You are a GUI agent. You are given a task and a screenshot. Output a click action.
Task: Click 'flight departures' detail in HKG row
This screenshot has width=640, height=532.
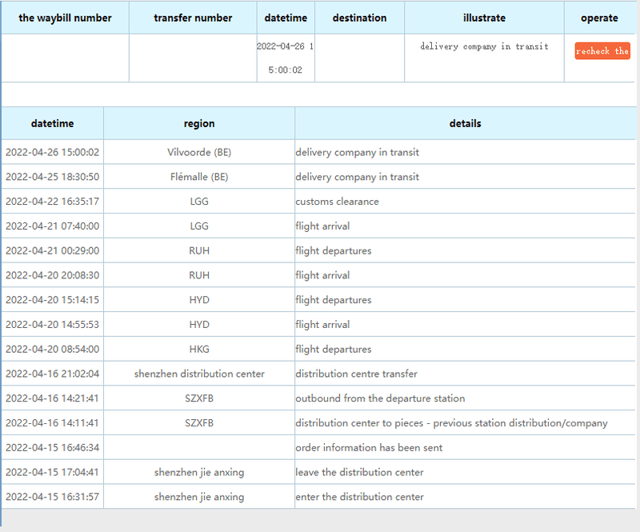pos(334,349)
